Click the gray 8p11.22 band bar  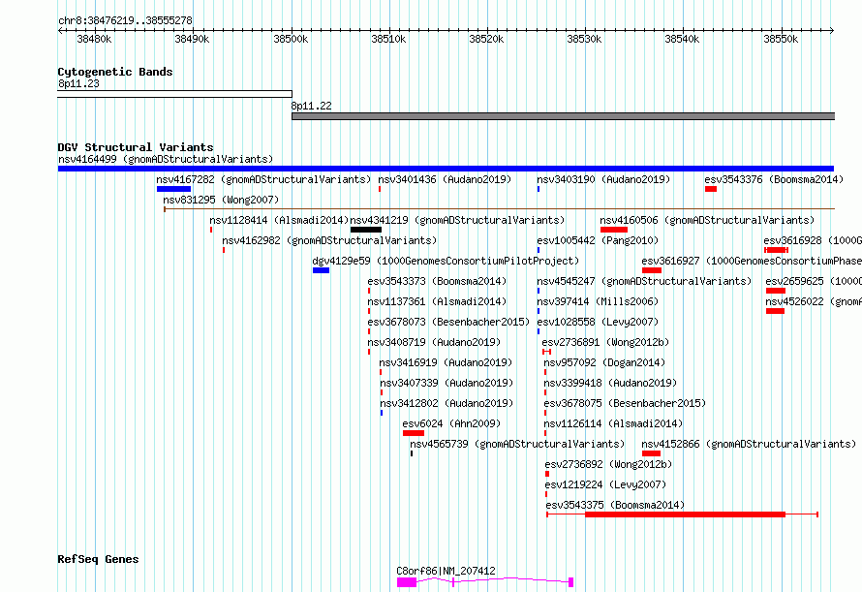click(x=564, y=116)
